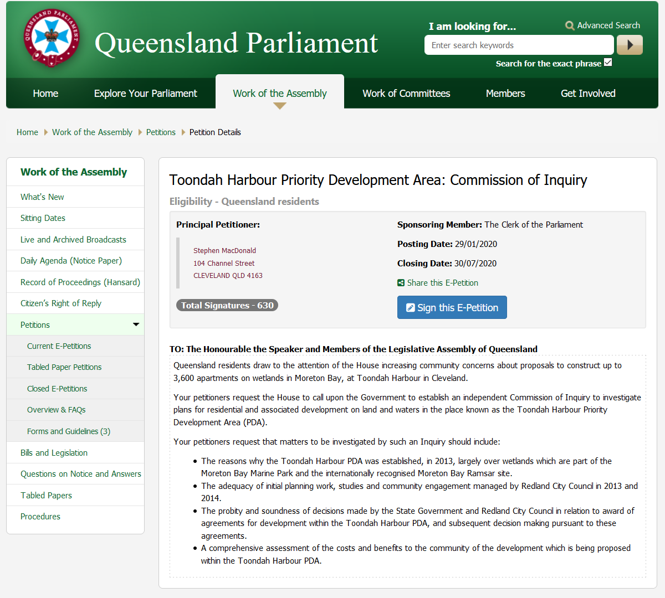The width and height of the screenshot is (665, 598).
Task: Click the share icon beside Share this E-Petition
Action: [401, 283]
